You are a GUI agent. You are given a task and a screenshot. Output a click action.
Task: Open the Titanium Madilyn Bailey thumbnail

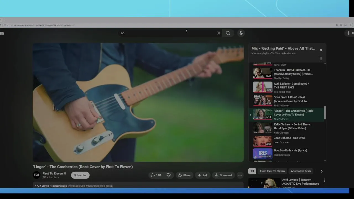(x=263, y=73)
